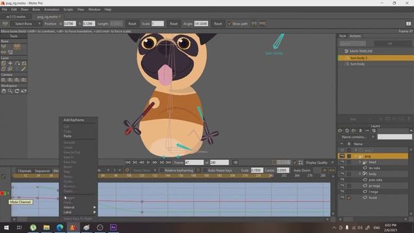Viewport: 414px width, 233px height.
Task: Open the Windows Start menu
Action: click(x=6, y=227)
